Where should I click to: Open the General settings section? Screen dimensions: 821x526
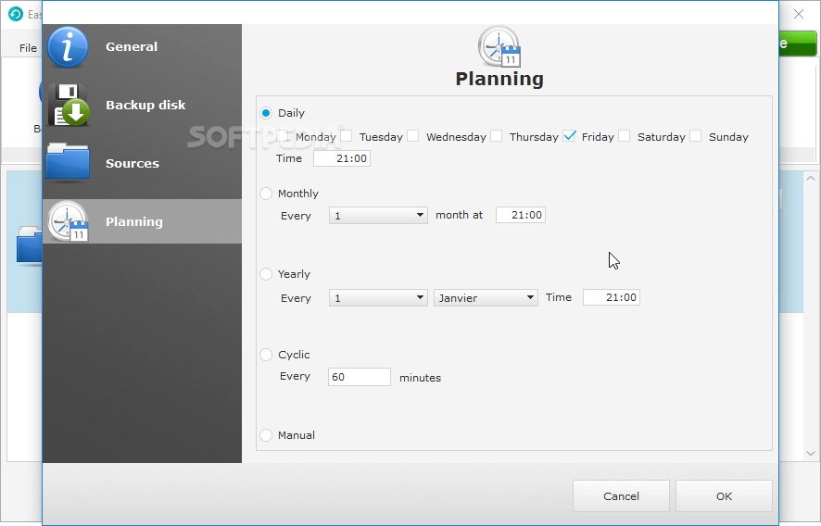coord(142,47)
